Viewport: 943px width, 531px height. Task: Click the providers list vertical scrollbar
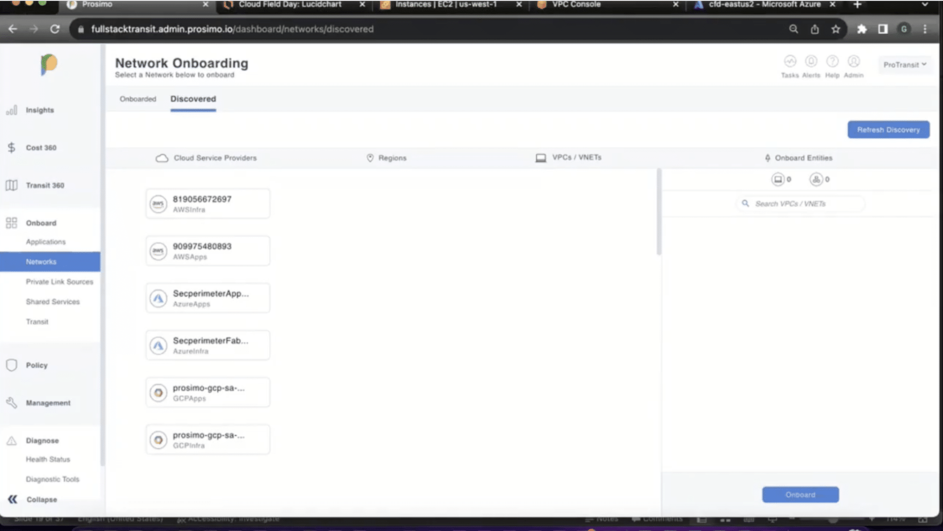tap(659, 212)
